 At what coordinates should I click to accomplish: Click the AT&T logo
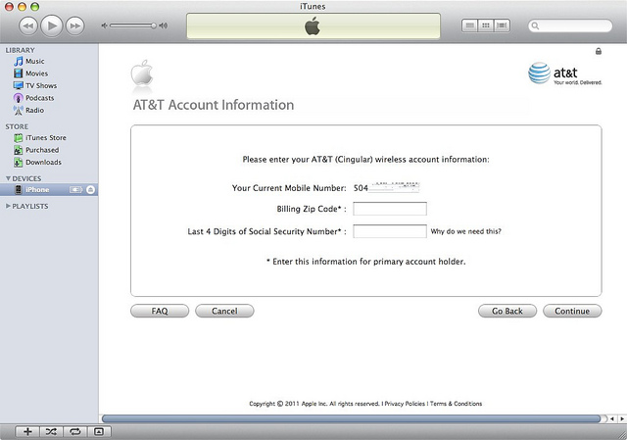pos(564,73)
